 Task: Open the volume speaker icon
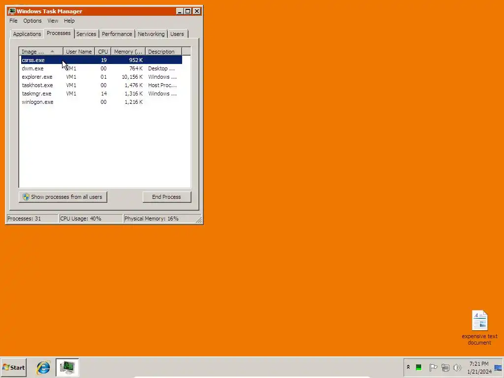pos(457,367)
